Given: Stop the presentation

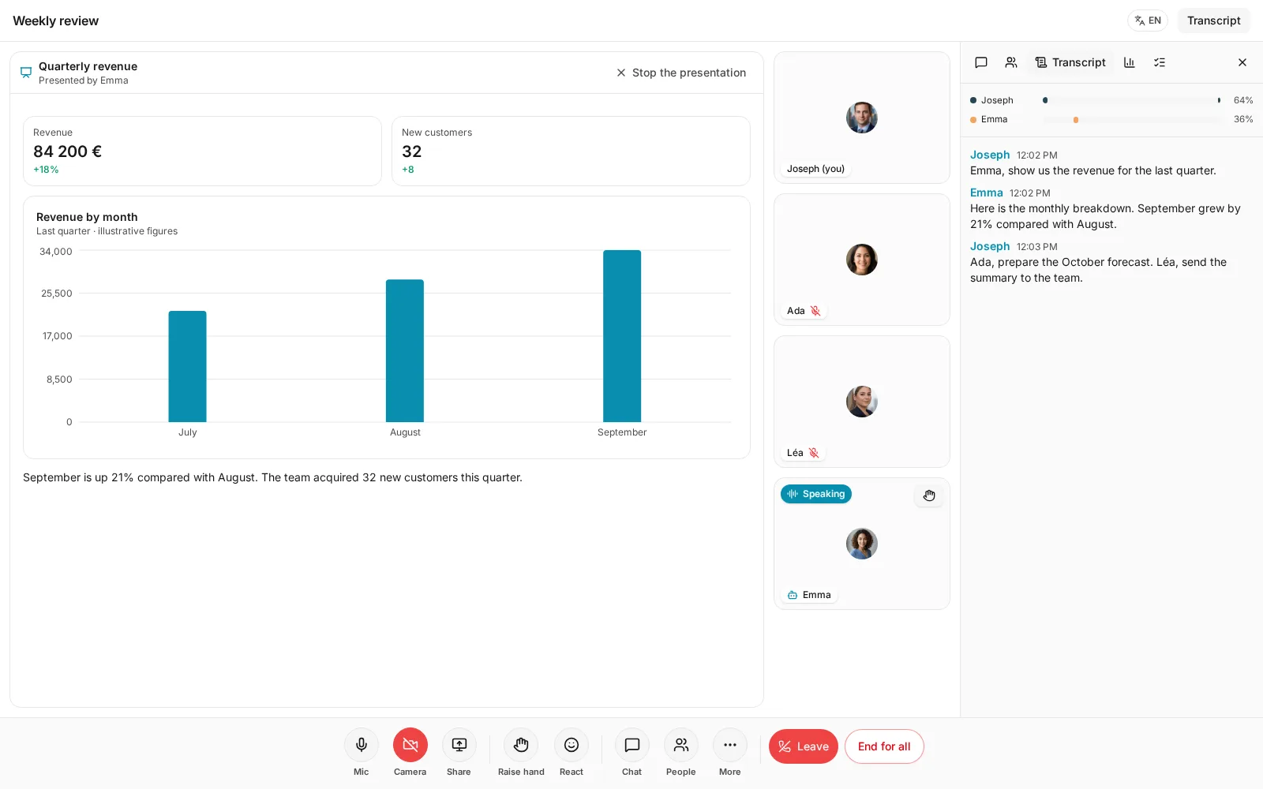Looking at the screenshot, I should click(681, 73).
